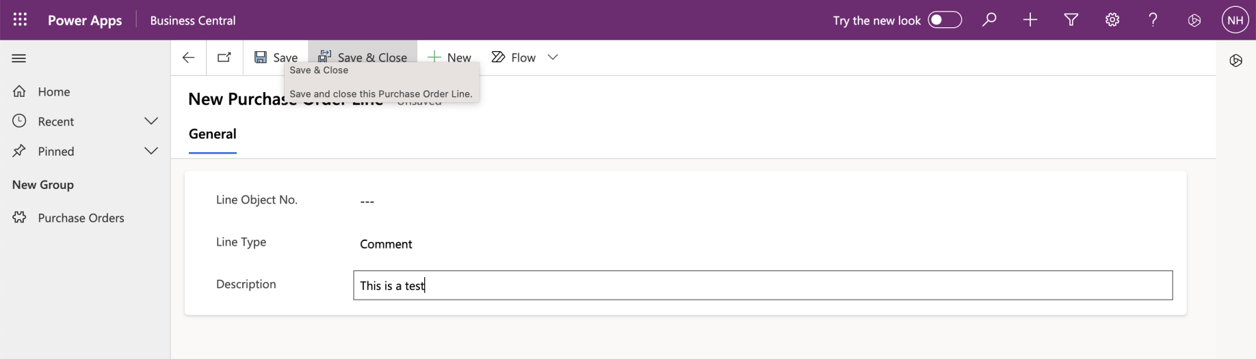
Task: Expand the Recent section chevron
Action: pyautogui.click(x=151, y=121)
